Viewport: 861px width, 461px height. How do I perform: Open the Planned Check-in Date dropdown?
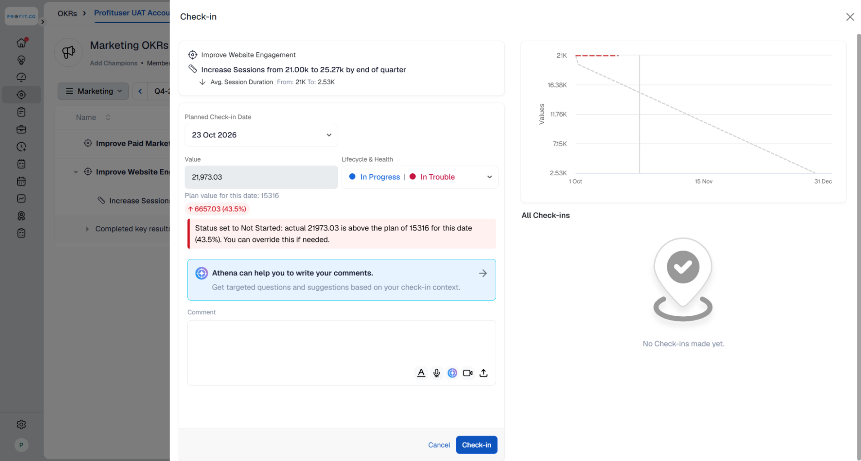click(261, 135)
